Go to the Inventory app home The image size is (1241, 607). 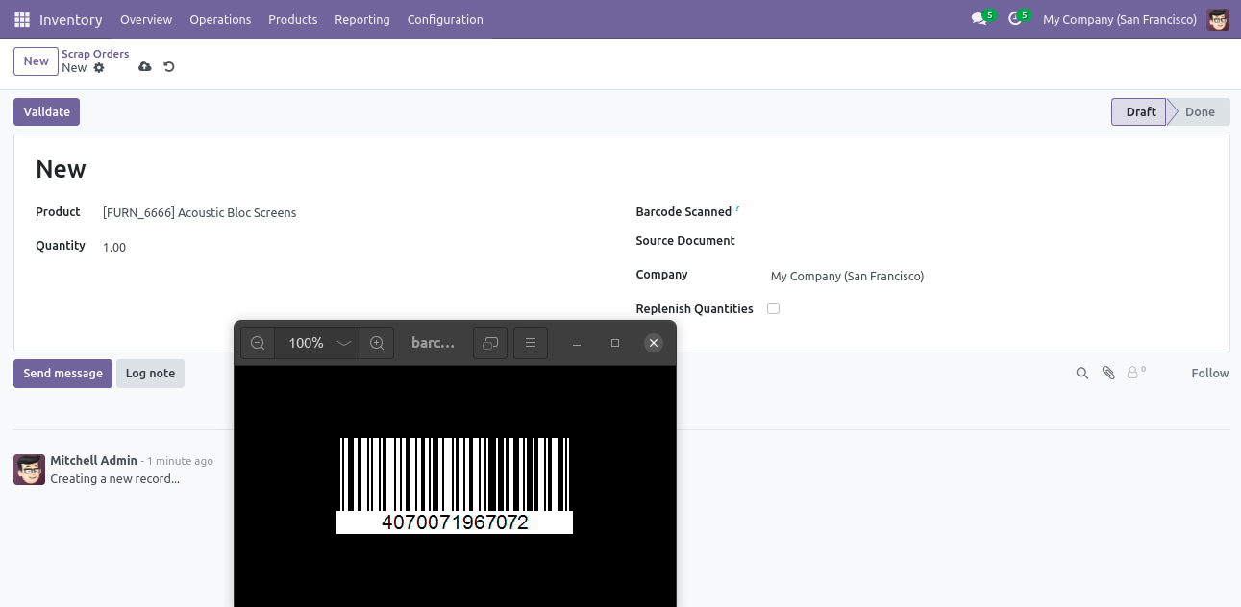pos(71,19)
